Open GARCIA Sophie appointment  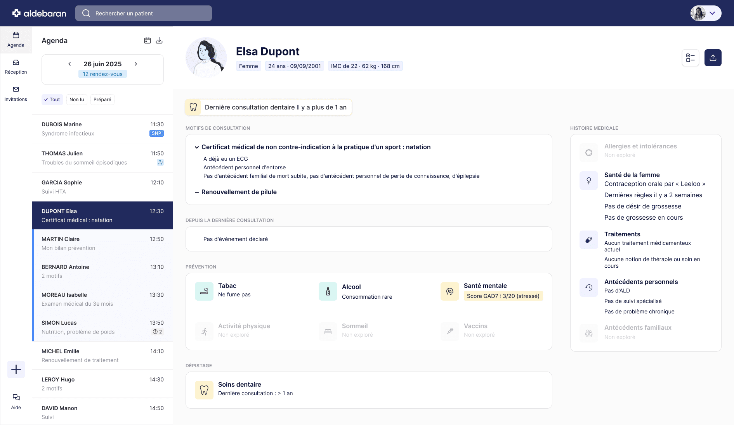[x=102, y=187]
